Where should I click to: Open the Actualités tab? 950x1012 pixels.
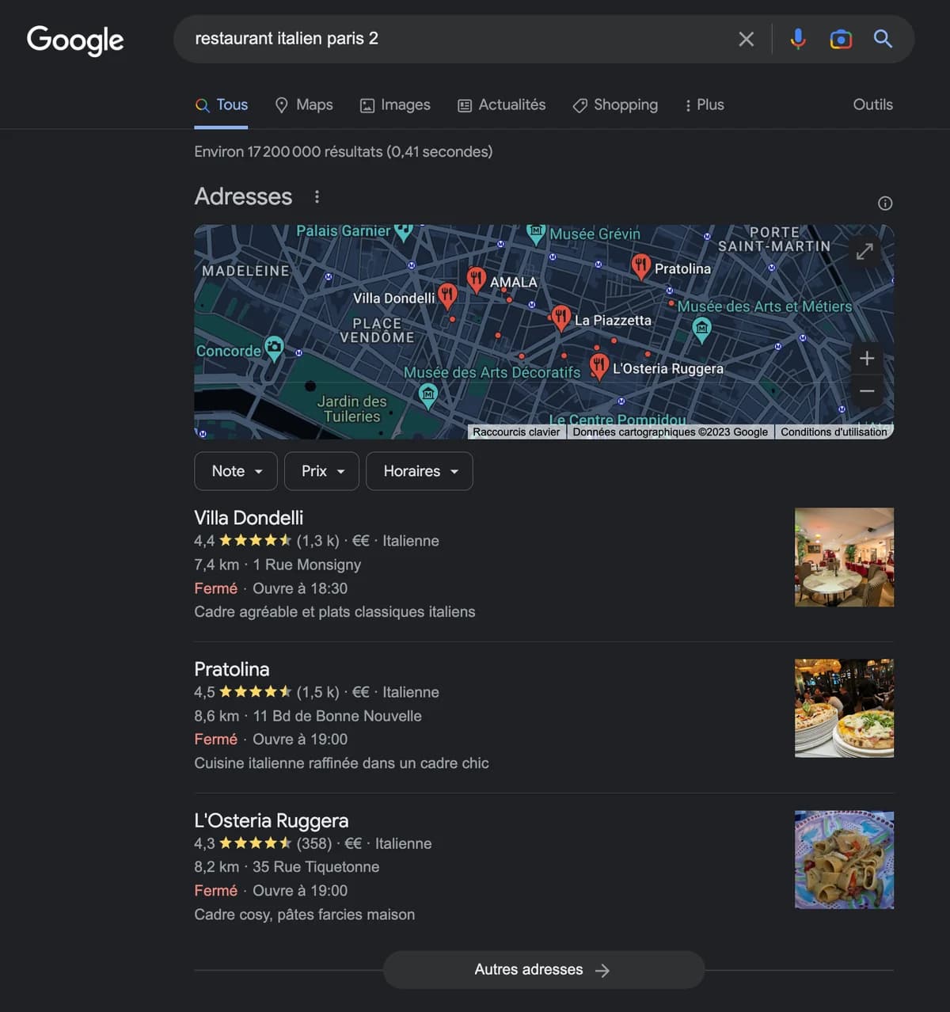(x=502, y=105)
